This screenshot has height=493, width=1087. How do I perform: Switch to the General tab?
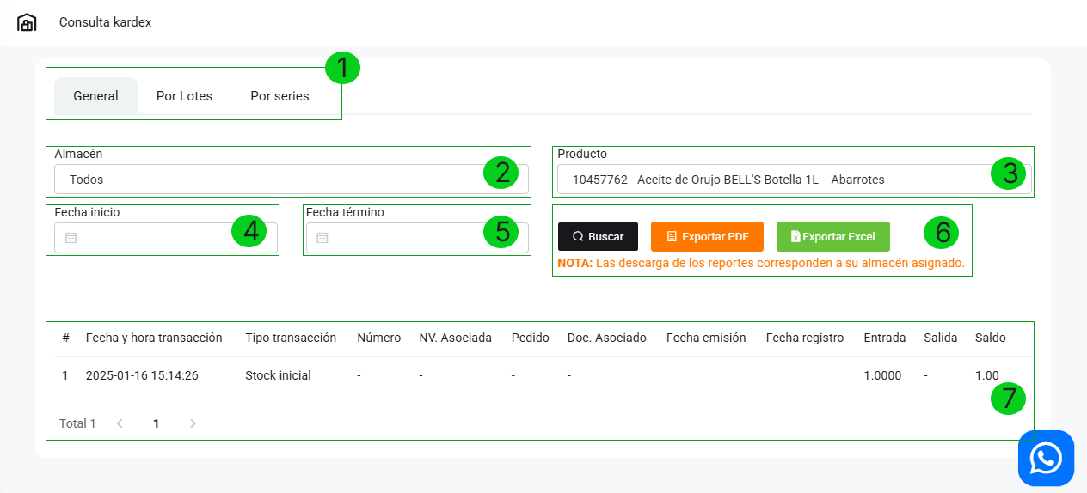point(95,96)
